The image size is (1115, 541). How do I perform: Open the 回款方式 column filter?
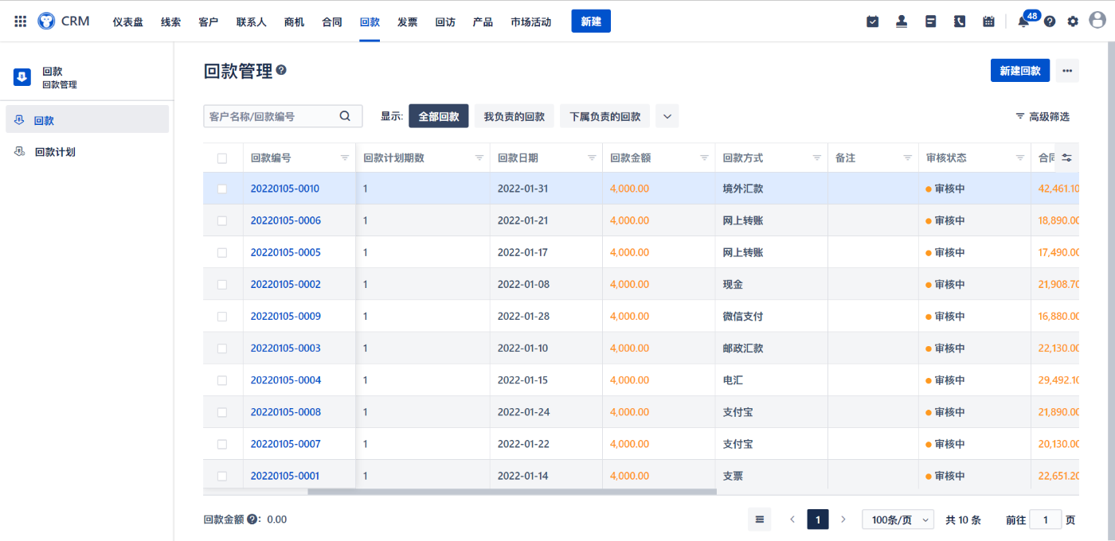point(816,158)
